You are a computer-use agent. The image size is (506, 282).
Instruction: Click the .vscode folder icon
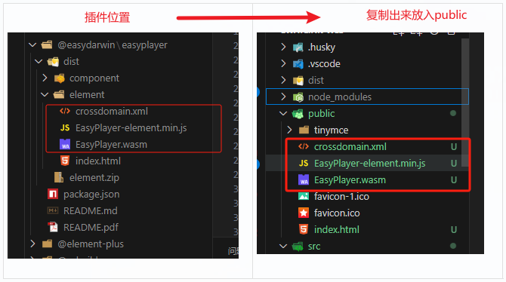pyautogui.click(x=298, y=64)
